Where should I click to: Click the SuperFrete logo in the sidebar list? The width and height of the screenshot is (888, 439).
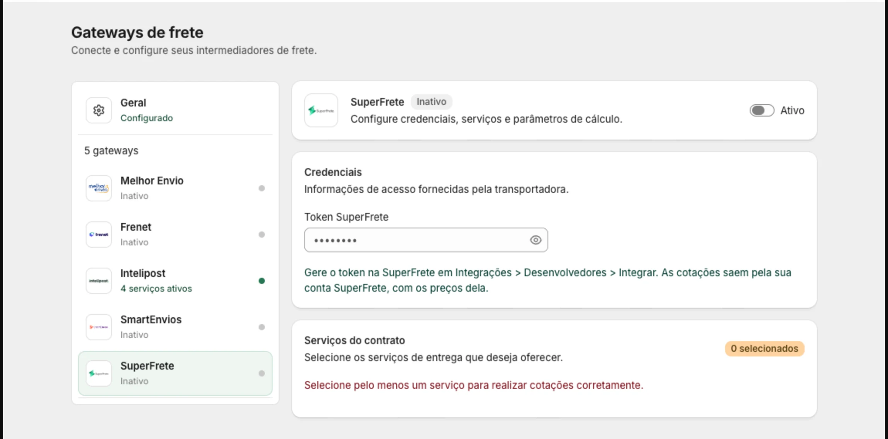(99, 373)
